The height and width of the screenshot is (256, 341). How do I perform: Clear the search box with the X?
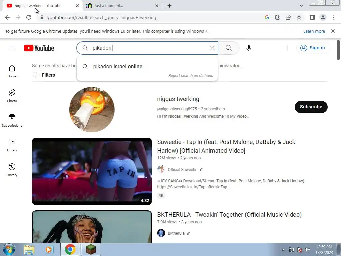(x=212, y=48)
